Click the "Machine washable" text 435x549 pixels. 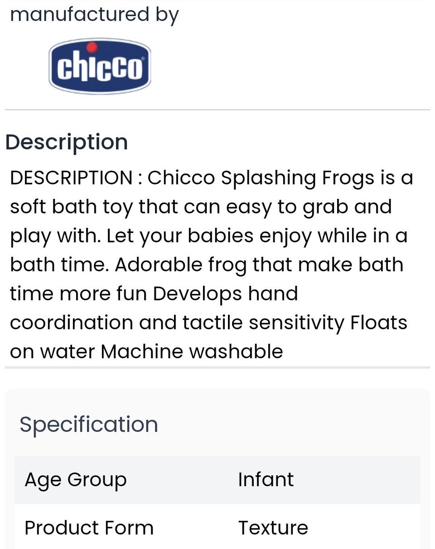[192, 352]
